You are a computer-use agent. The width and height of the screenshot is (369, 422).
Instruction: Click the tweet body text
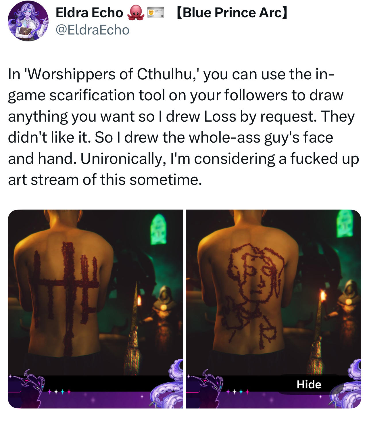pyautogui.click(x=183, y=127)
